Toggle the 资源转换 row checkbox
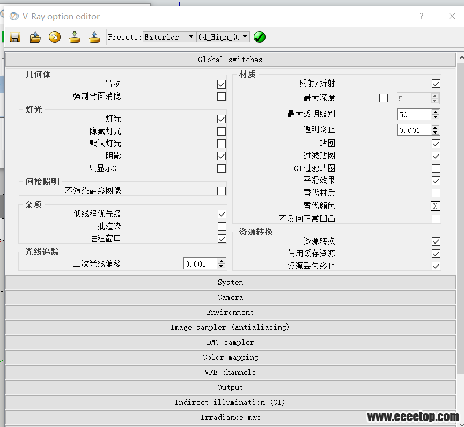 click(x=436, y=241)
